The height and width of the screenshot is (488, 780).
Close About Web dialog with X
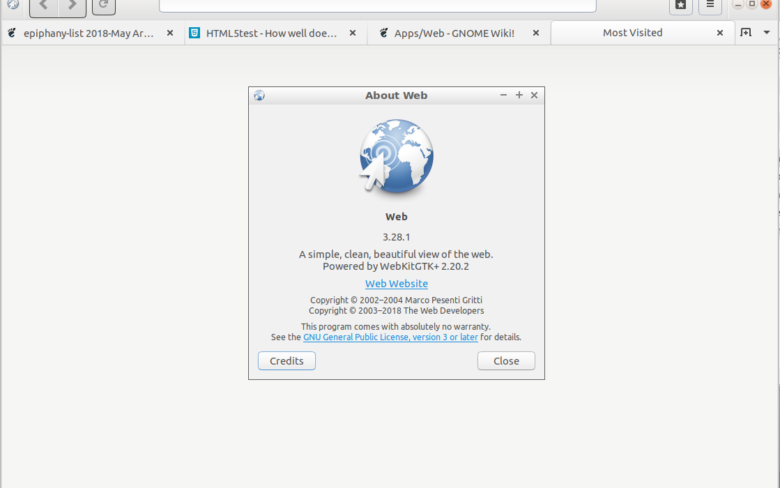(534, 95)
